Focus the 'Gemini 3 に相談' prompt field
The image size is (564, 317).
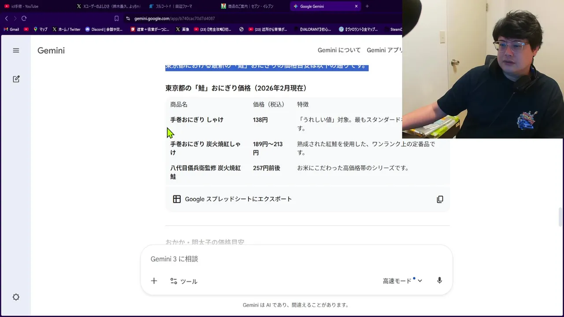[296, 259]
